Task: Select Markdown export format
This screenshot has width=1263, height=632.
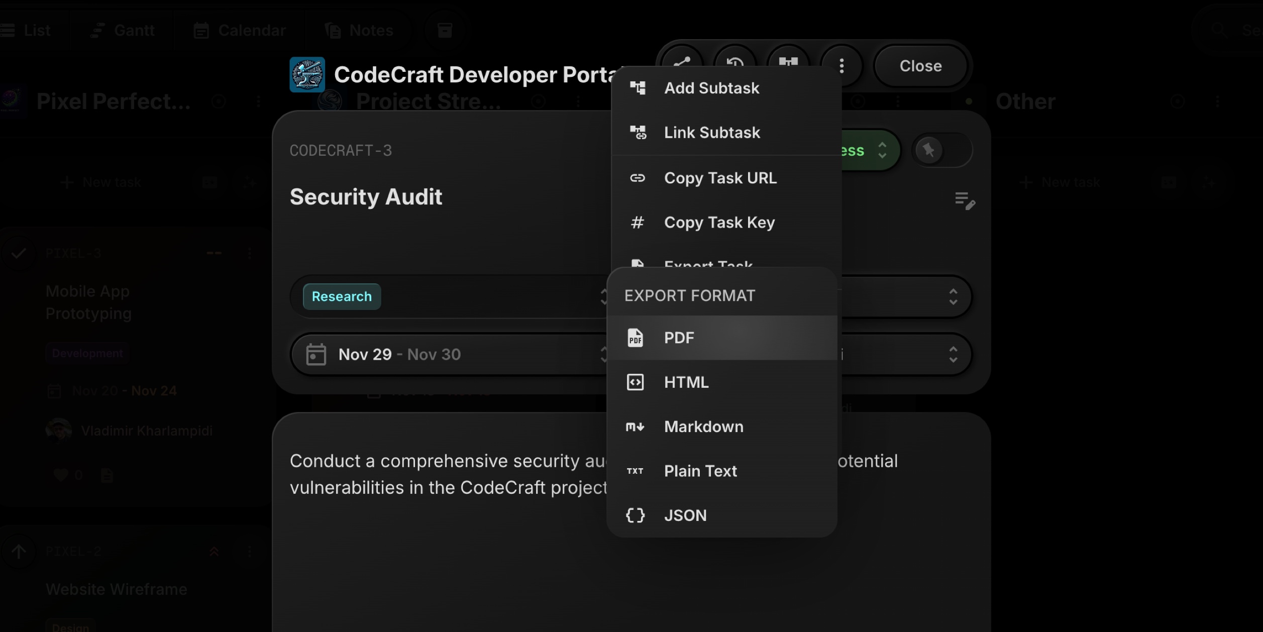Action: point(703,427)
